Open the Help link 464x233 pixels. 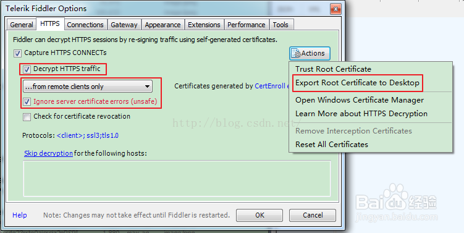click(x=20, y=215)
